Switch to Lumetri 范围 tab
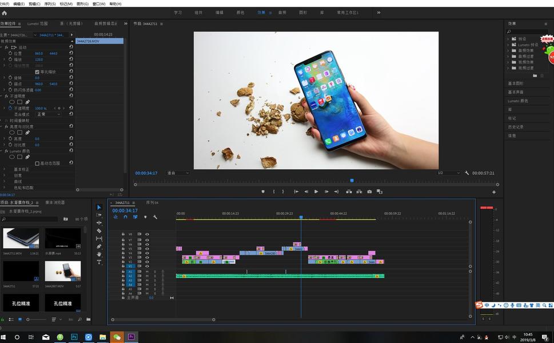This screenshot has width=554, height=343. [38, 23]
